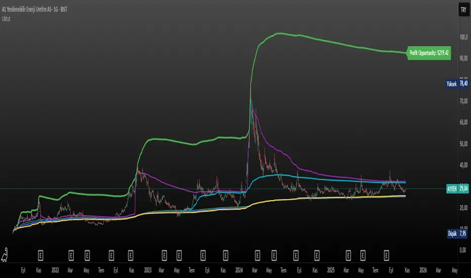Open the earnings marker above May 2025
This screenshot has width=471, height=278.
[x=363, y=255]
